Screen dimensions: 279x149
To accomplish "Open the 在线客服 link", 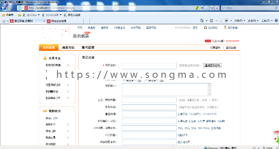I will (213, 28).
